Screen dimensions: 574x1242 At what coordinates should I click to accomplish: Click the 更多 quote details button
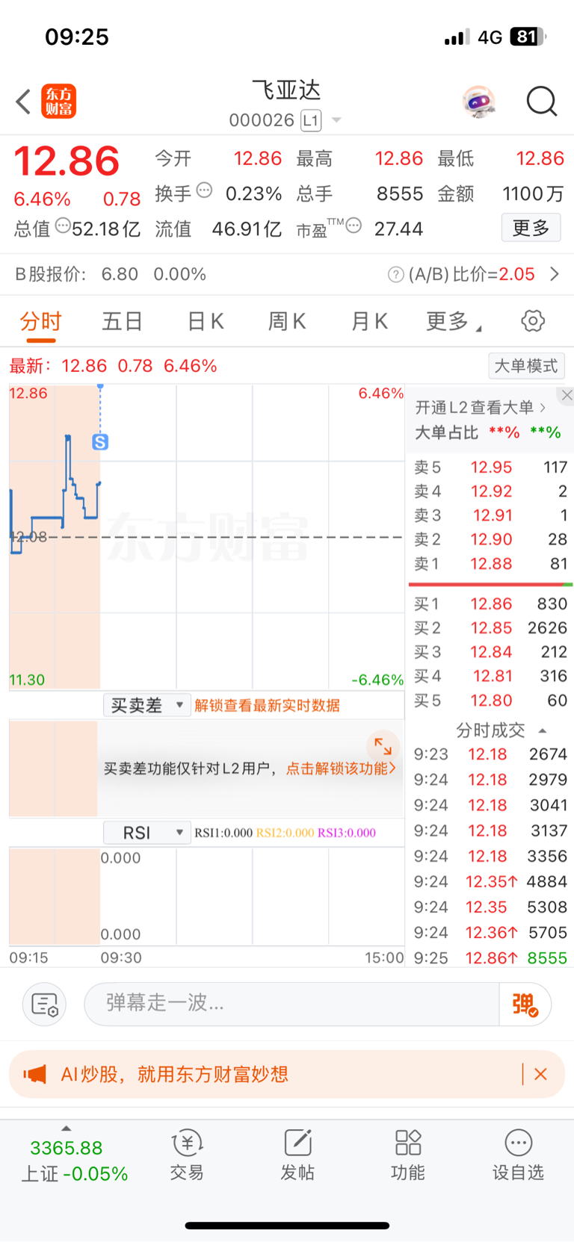point(531,228)
